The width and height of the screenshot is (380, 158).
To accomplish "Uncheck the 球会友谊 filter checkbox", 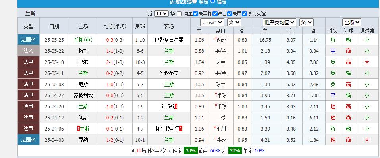I will coord(244,14).
